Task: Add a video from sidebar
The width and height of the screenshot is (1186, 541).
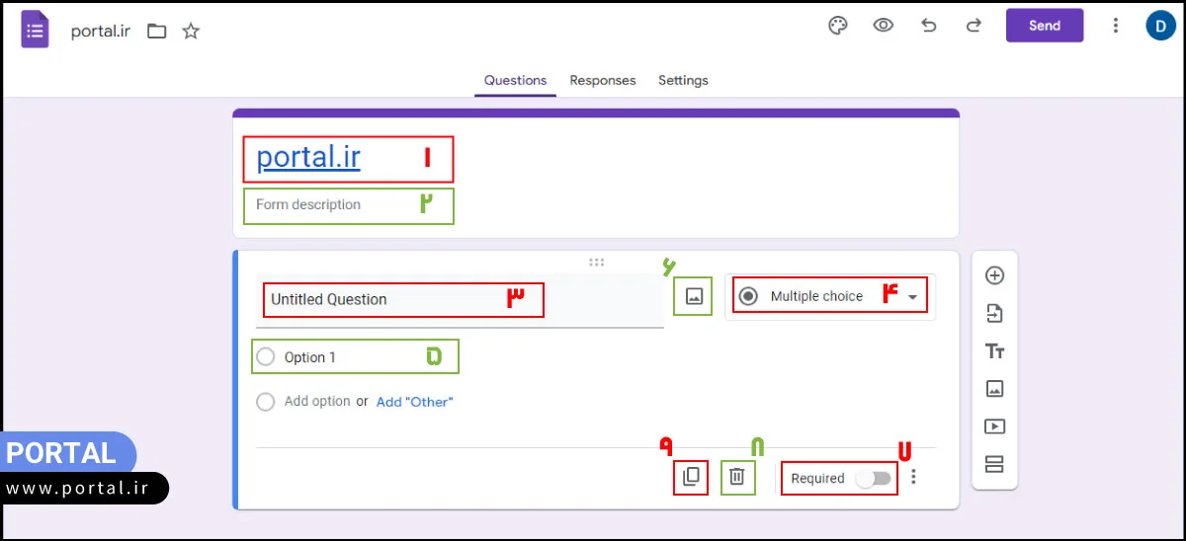Action: point(995,426)
